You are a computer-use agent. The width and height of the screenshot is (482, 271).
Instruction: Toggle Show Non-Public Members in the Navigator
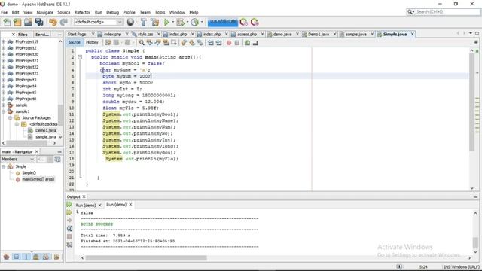pos(36,257)
